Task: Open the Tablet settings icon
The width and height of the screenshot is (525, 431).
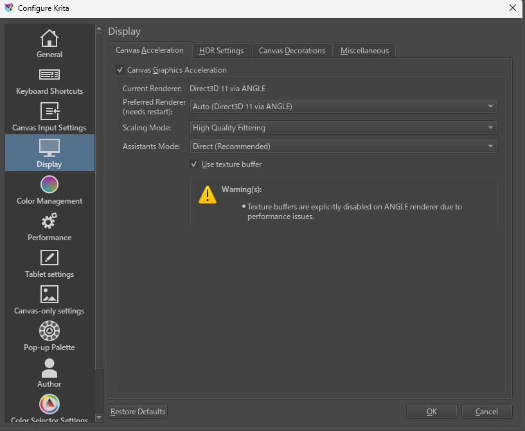Action: (49, 258)
